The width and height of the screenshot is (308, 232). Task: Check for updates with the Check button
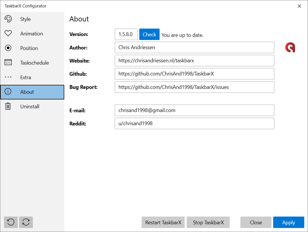149,34
